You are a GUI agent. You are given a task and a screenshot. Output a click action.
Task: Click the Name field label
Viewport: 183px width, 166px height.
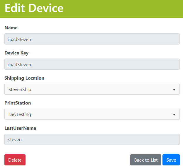point(11,28)
